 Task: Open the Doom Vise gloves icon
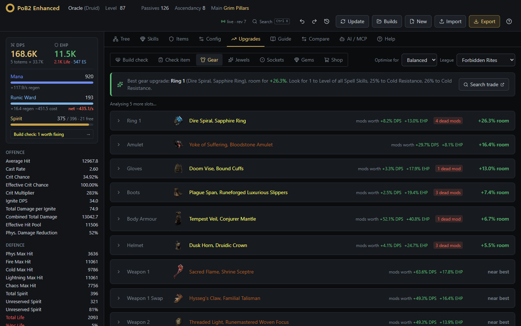click(178, 168)
